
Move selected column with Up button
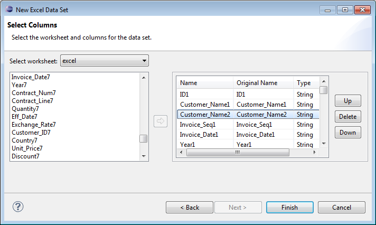click(x=347, y=101)
